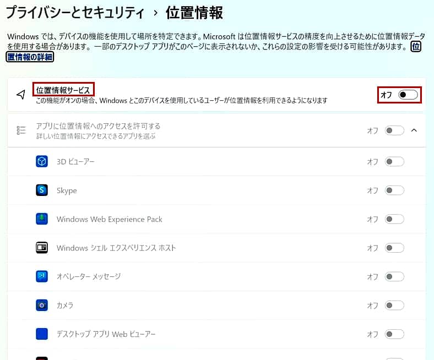Click the 位置情報サービス label
Viewport: 434px width, 360px height.
[x=63, y=90]
